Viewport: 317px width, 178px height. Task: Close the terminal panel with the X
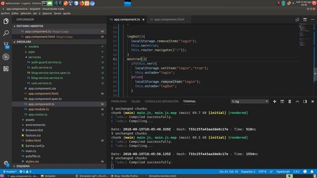[313, 101]
